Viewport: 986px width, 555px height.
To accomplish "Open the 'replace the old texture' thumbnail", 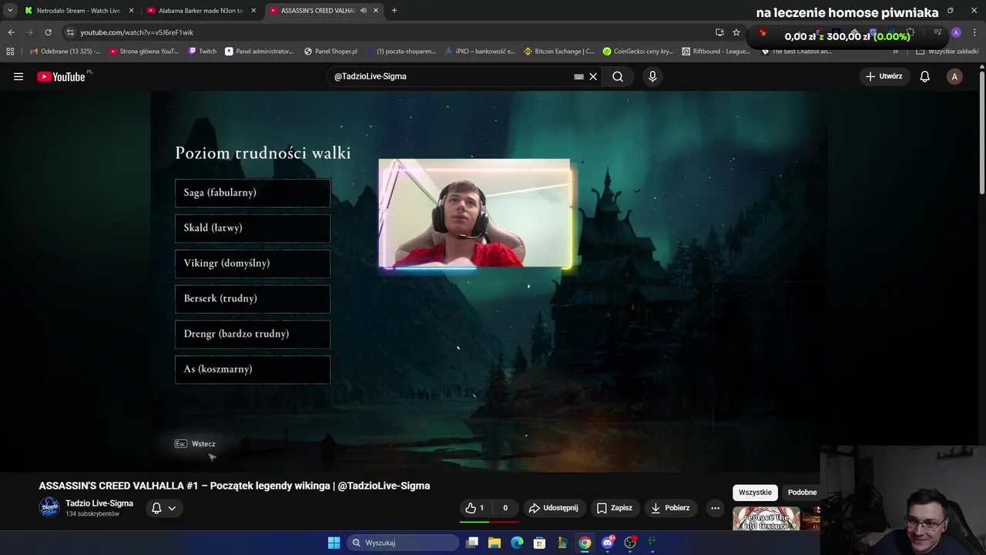I will [x=766, y=519].
